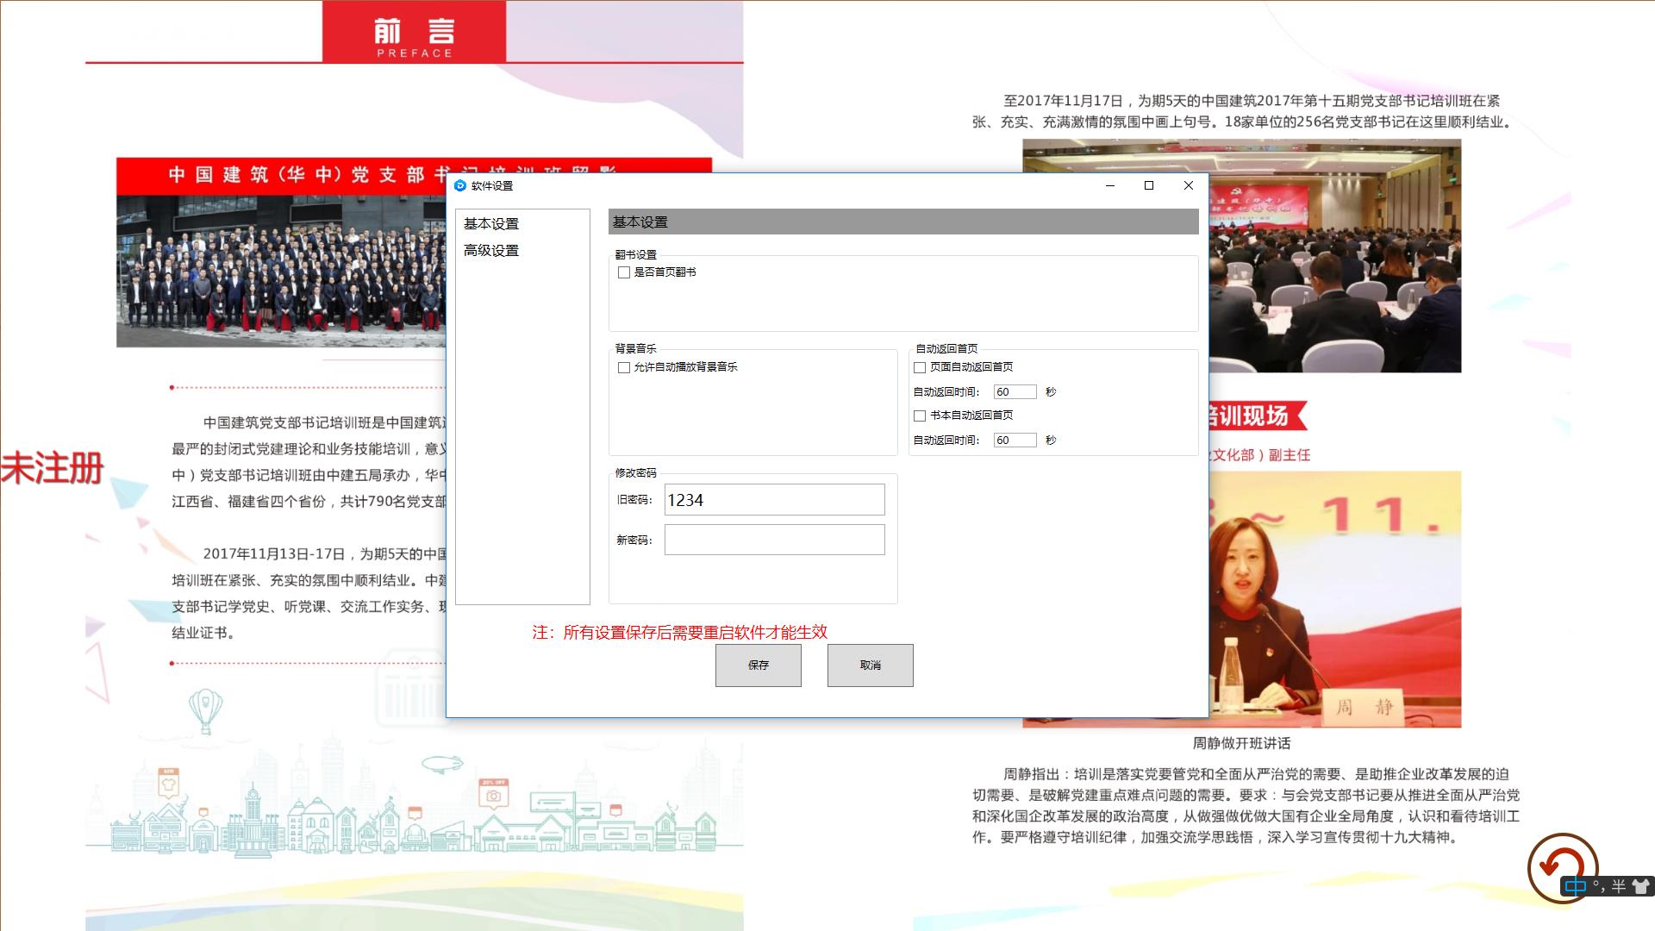Viewport: 1655px width, 931px height.
Task: Click the 周静 speaker photo
Action: [x=1335, y=599]
